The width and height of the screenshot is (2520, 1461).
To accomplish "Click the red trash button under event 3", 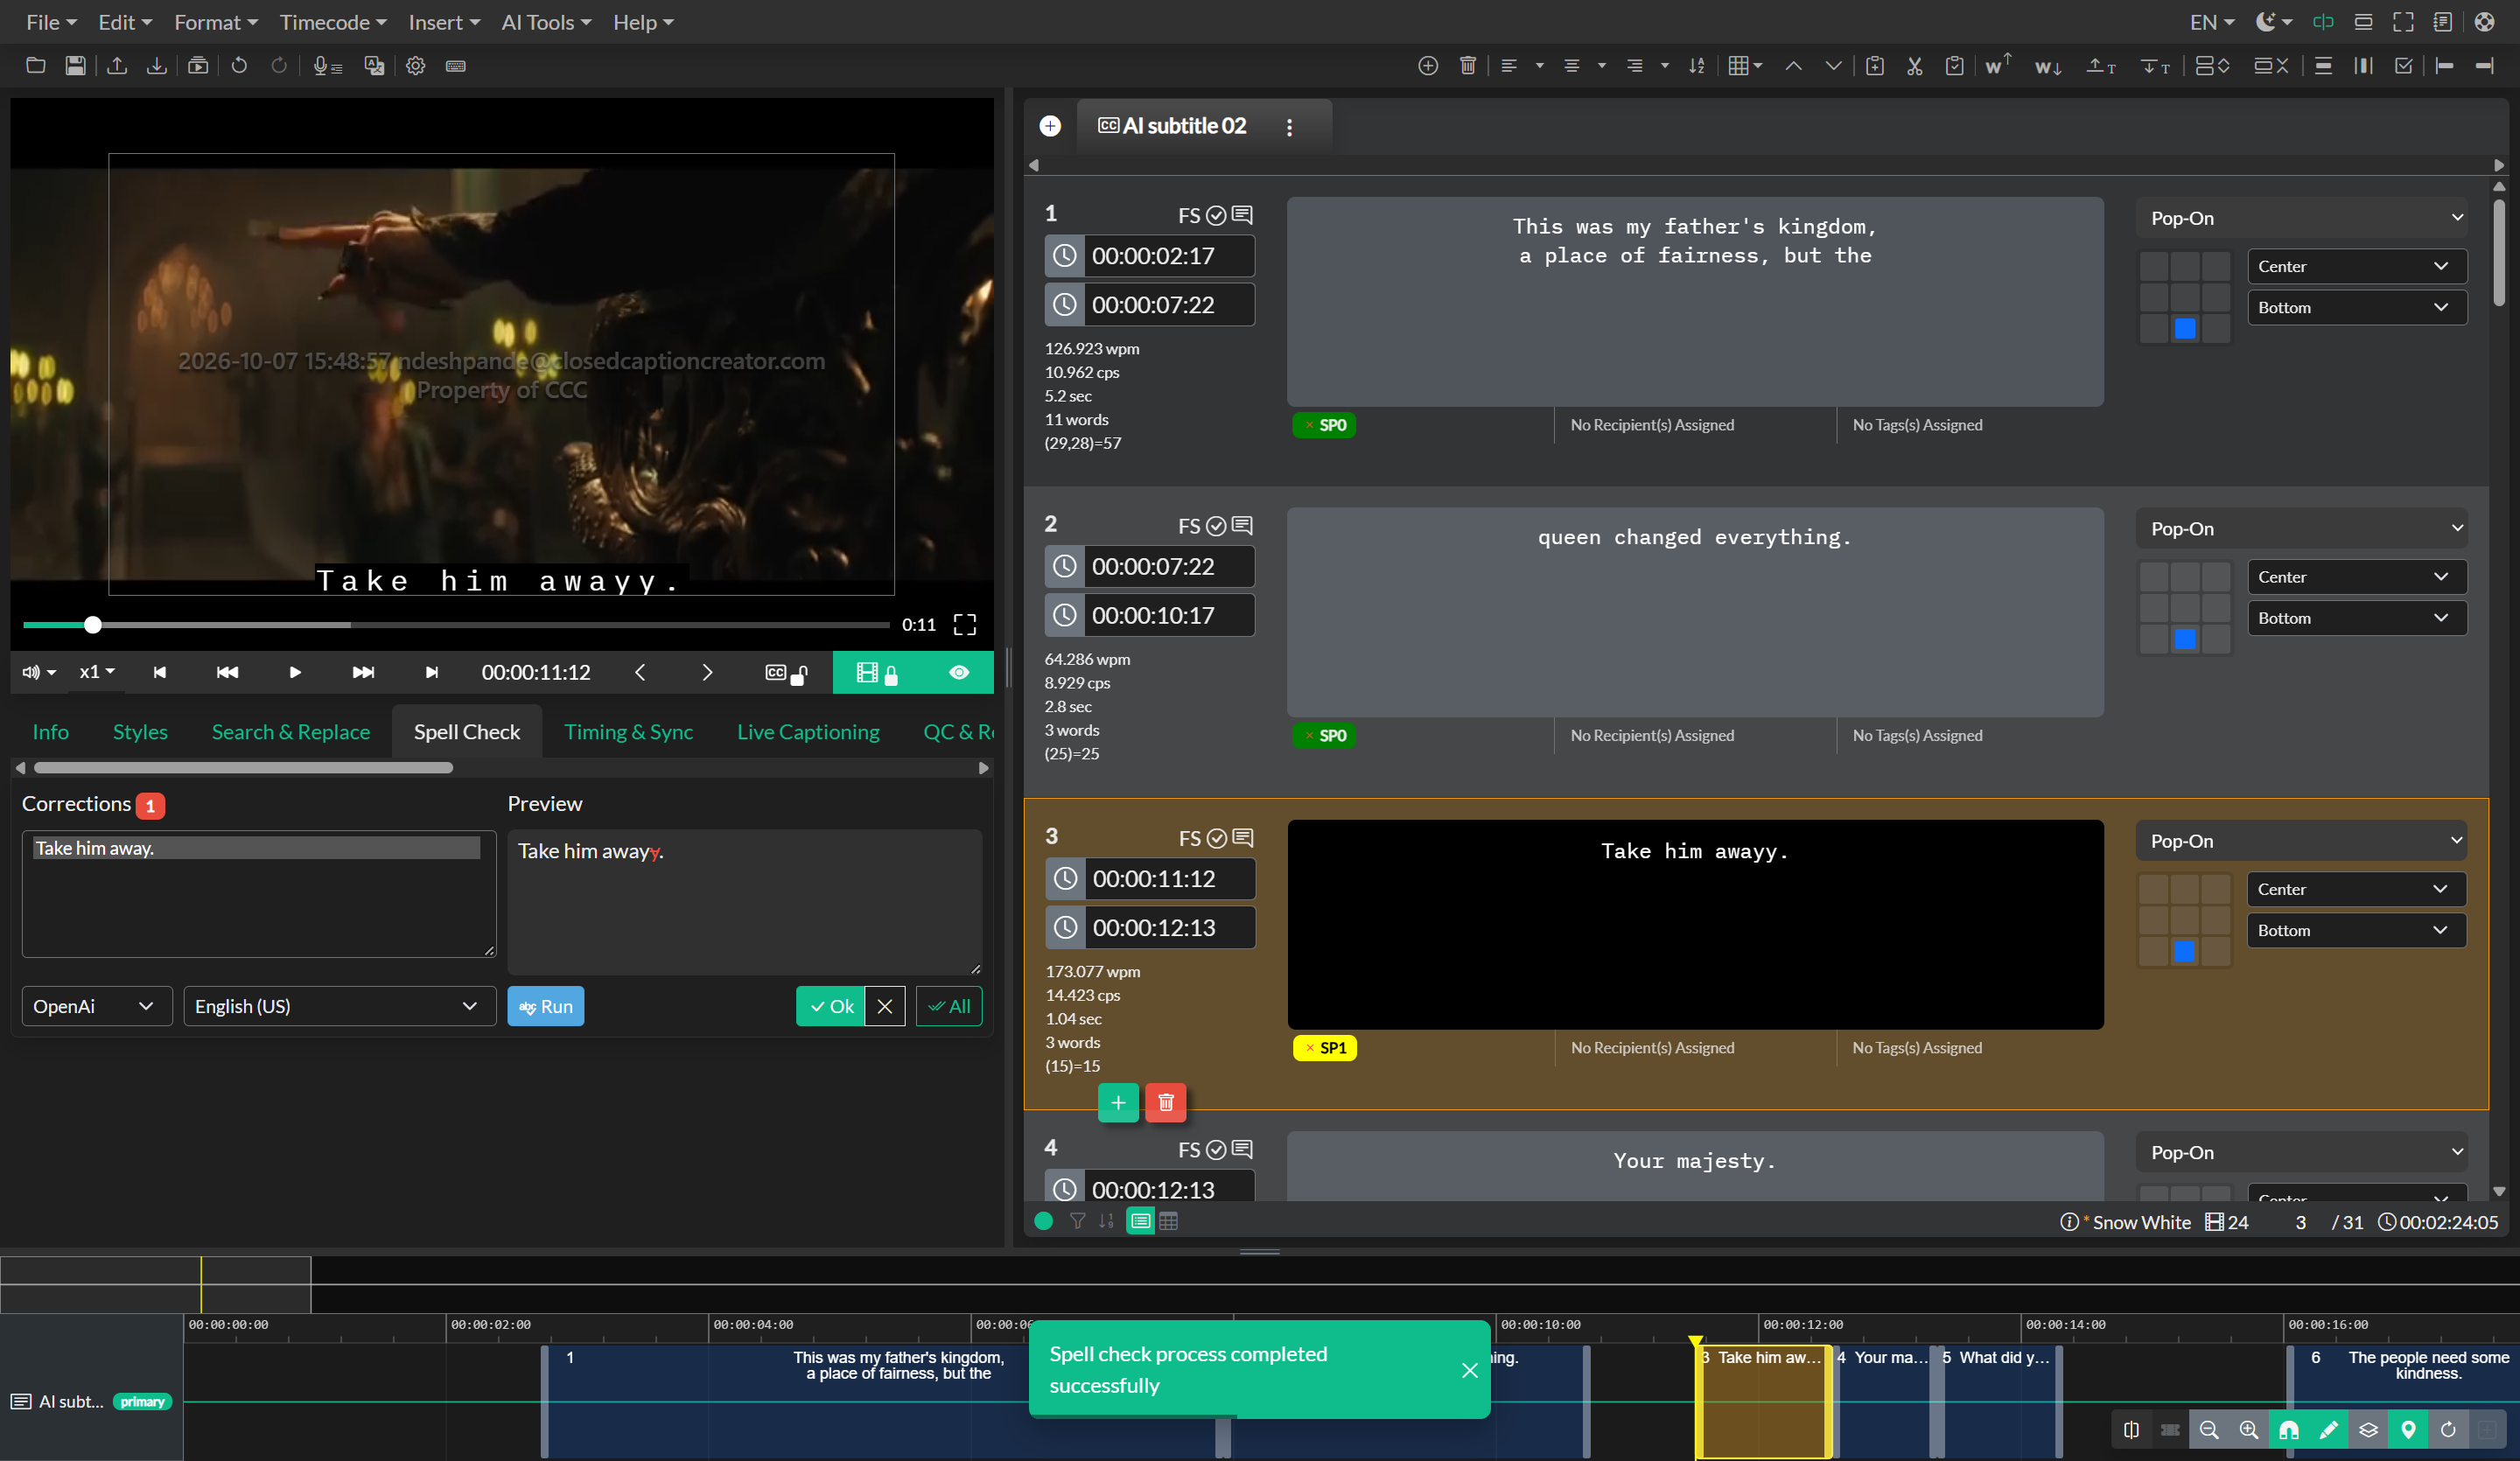I will (x=1165, y=1102).
